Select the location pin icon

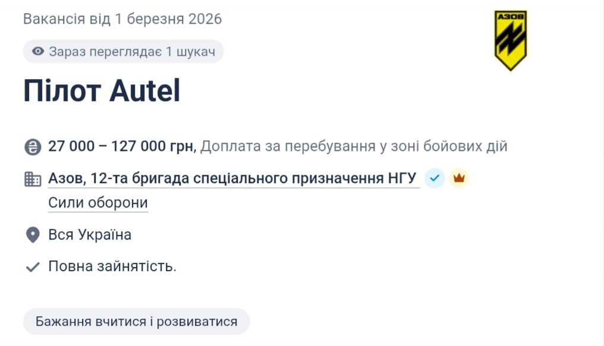[32, 234]
